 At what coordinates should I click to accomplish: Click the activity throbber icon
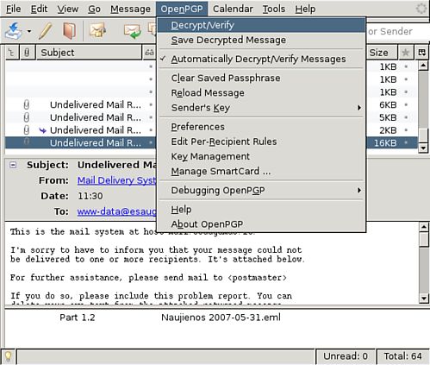[421, 9]
